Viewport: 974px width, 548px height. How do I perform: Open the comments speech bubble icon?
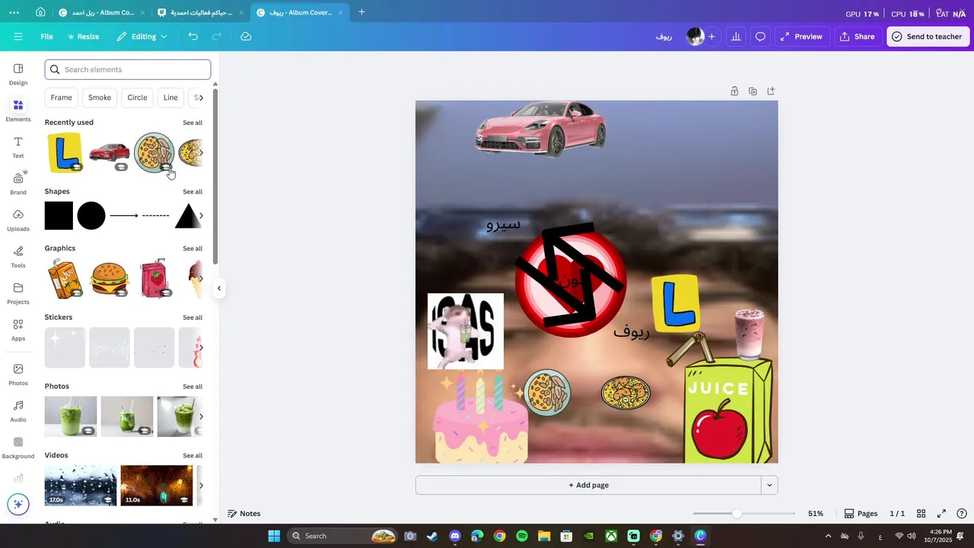click(760, 37)
